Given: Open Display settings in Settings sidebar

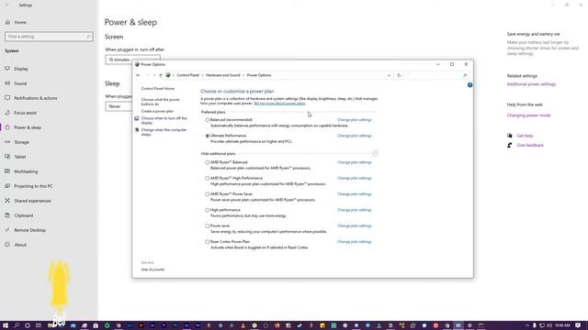Looking at the screenshot, I should (x=21, y=69).
